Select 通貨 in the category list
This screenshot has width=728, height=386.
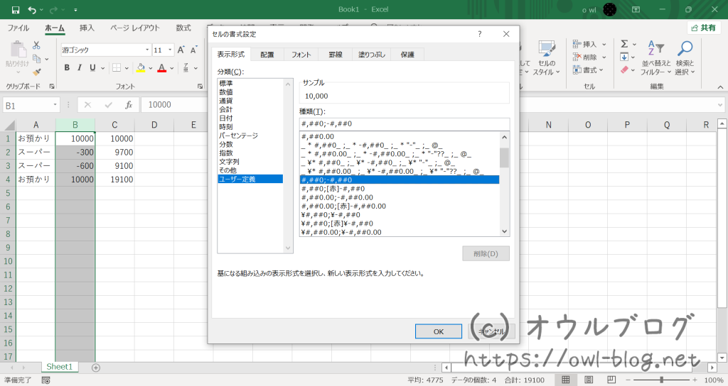226,101
